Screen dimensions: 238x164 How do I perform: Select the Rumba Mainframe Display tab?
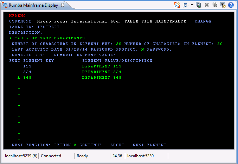[34, 5]
